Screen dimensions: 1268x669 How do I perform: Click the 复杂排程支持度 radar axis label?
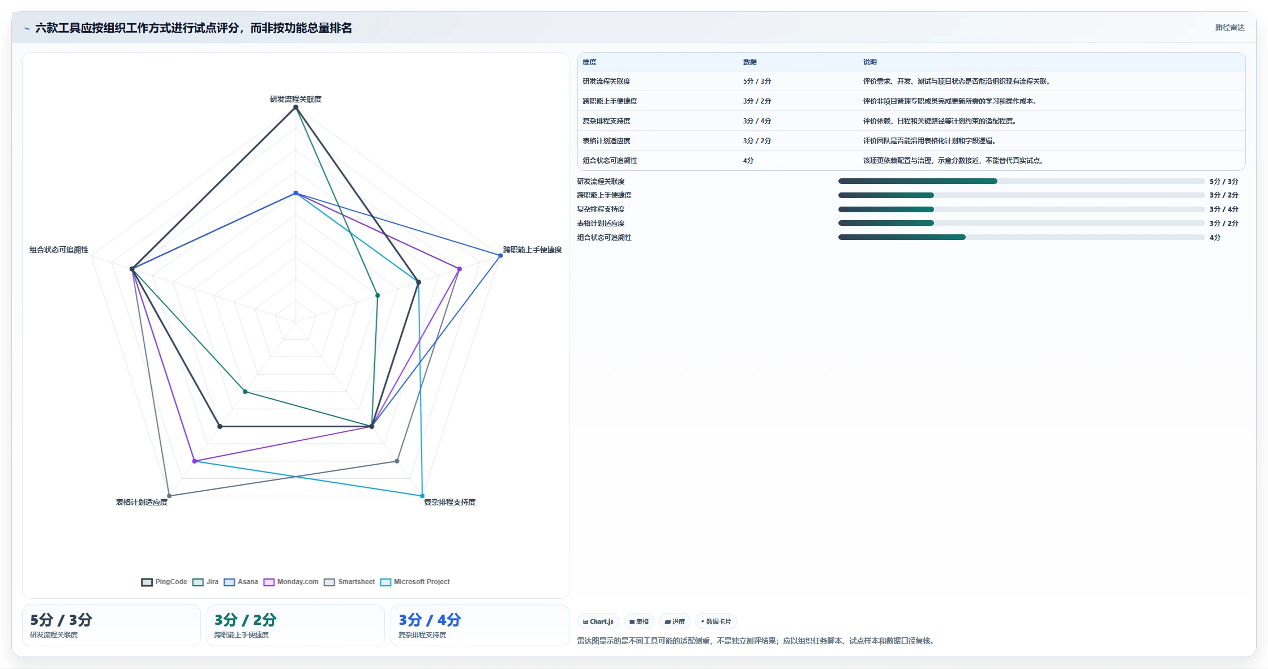pos(449,502)
